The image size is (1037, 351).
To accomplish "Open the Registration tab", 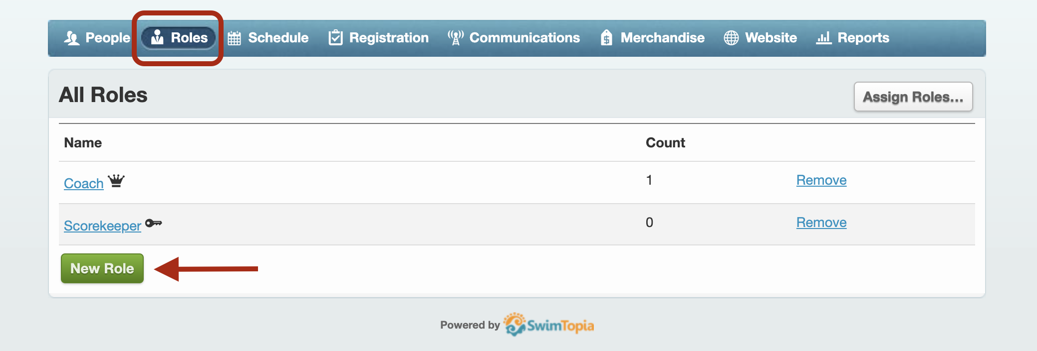I will (x=379, y=38).
